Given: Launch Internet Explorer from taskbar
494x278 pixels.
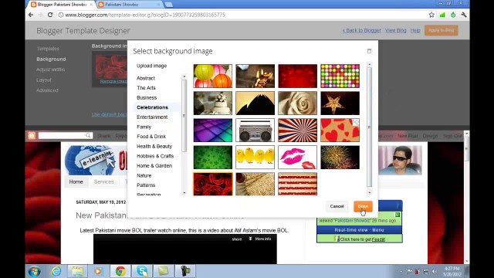Looking at the screenshot, I should [x=56, y=271].
